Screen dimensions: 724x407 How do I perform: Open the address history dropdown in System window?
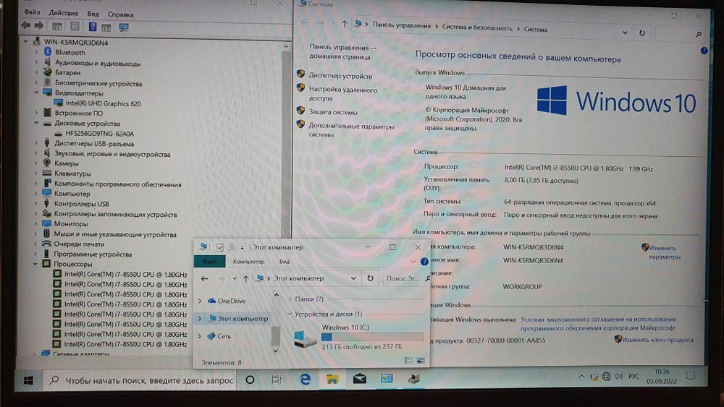tap(625, 33)
